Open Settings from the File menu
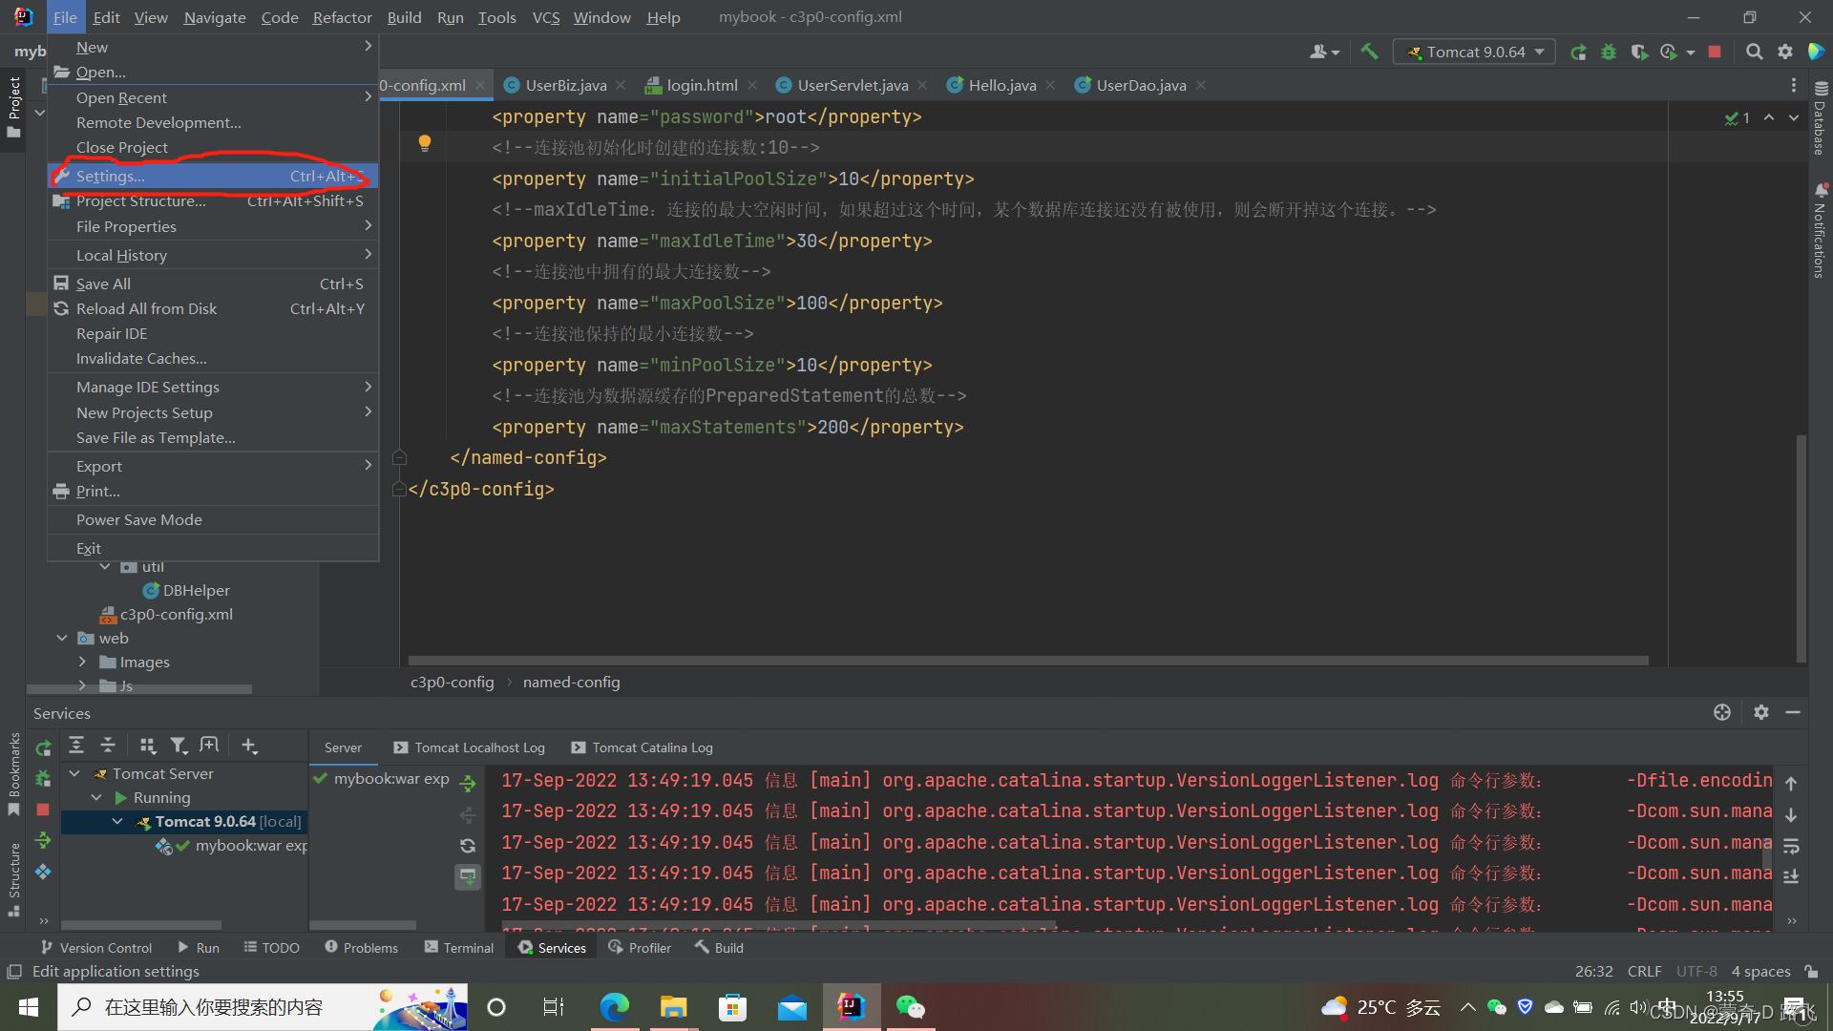Image resolution: width=1833 pixels, height=1031 pixels. [111, 176]
